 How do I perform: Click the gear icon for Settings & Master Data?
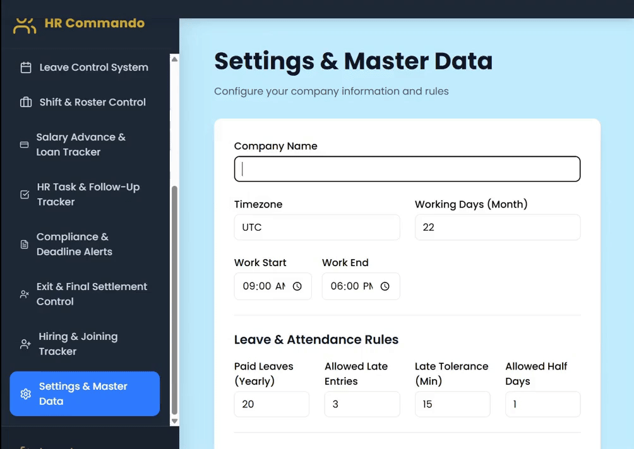26,394
